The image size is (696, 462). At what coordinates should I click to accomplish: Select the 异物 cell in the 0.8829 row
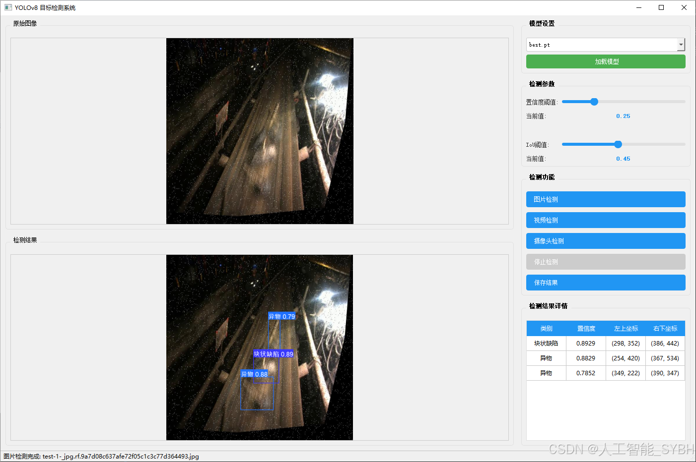click(x=546, y=358)
